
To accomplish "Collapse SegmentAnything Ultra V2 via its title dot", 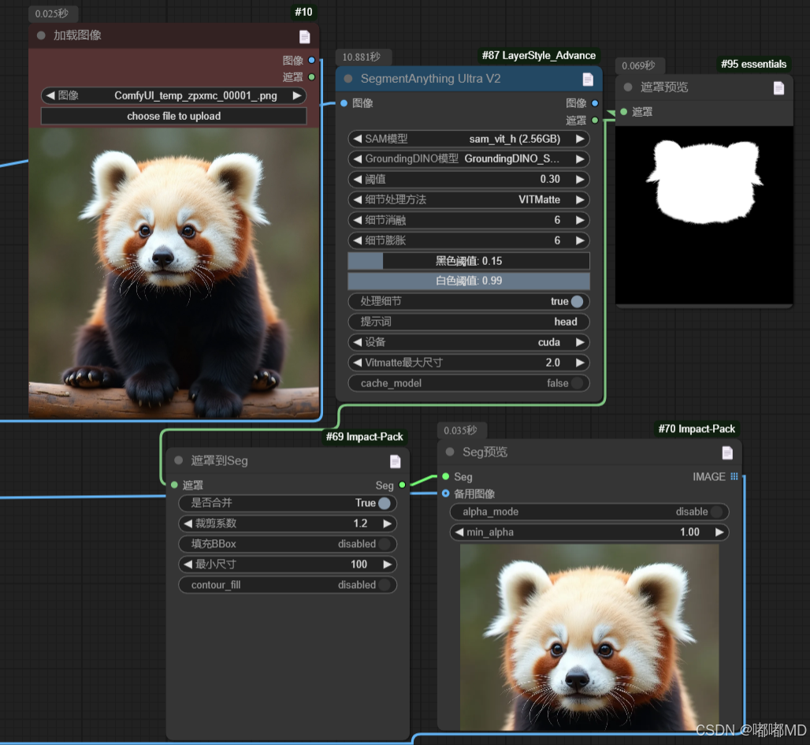I will click(348, 79).
